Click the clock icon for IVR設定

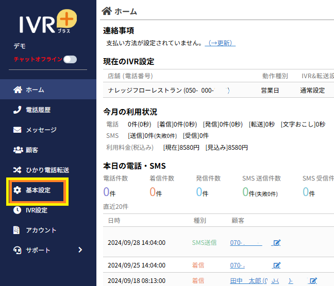[17, 210]
